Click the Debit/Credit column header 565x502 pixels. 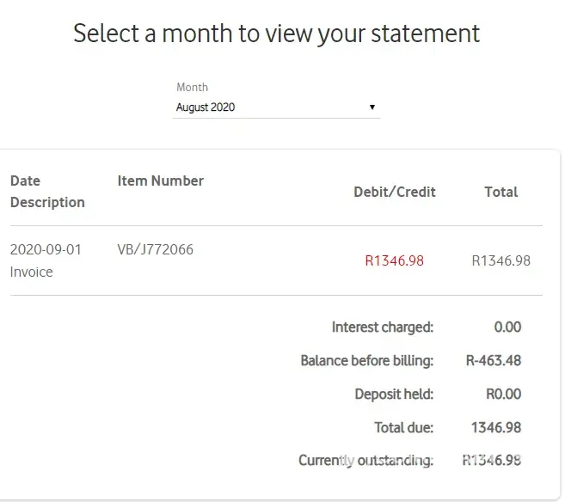[x=394, y=192]
